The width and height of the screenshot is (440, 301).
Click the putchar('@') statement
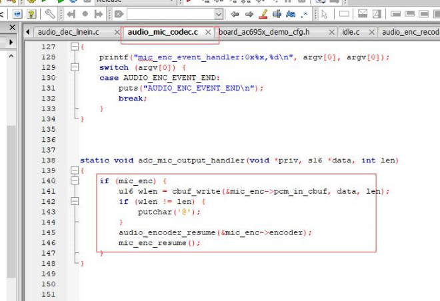[169, 212]
